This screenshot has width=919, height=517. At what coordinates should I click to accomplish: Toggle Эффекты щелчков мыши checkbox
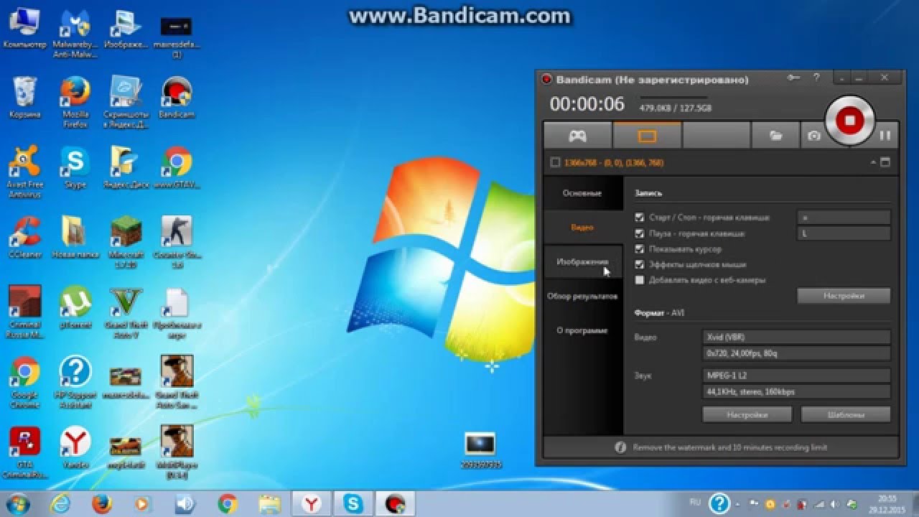pyautogui.click(x=640, y=265)
